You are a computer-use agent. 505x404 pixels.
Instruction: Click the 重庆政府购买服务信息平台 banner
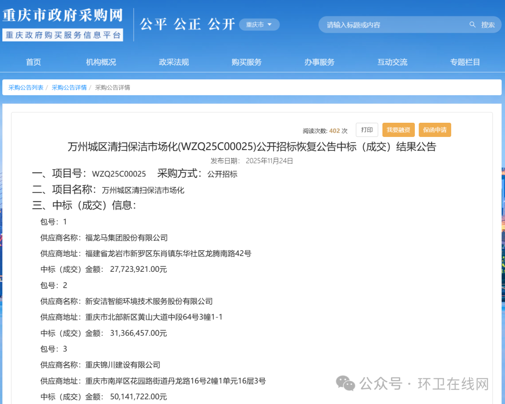[x=63, y=35]
